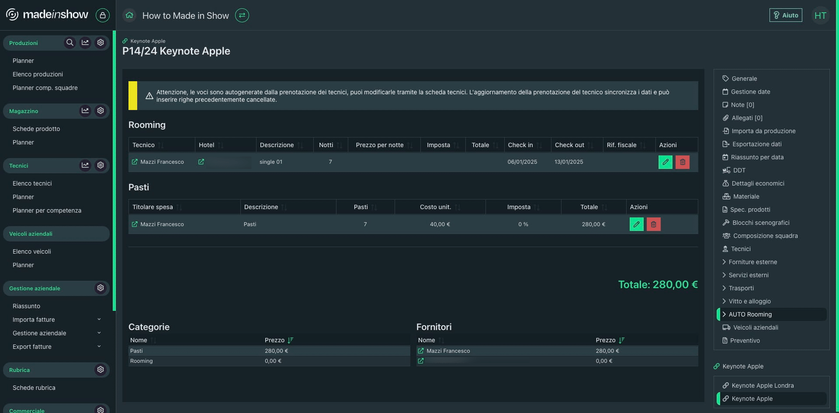Delete the Pasti row for Mazzi Francesco
Image resolution: width=839 pixels, height=413 pixels.
(x=654, y=224)
